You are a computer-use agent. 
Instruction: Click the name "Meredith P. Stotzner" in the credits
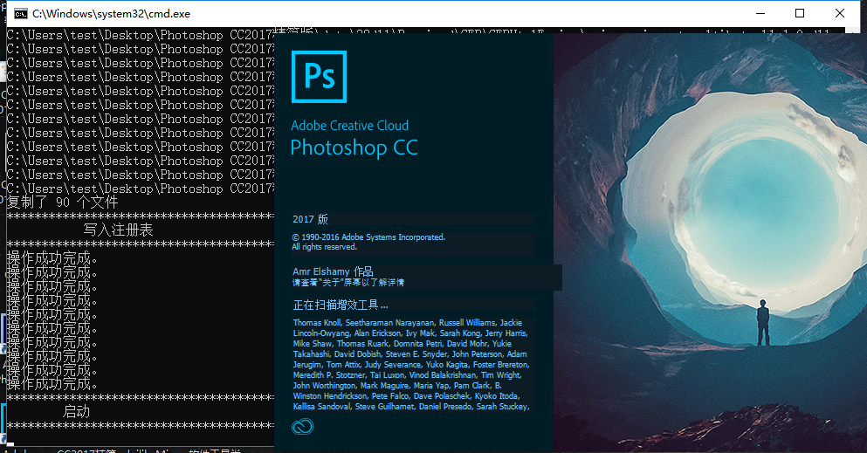point(329,375)
